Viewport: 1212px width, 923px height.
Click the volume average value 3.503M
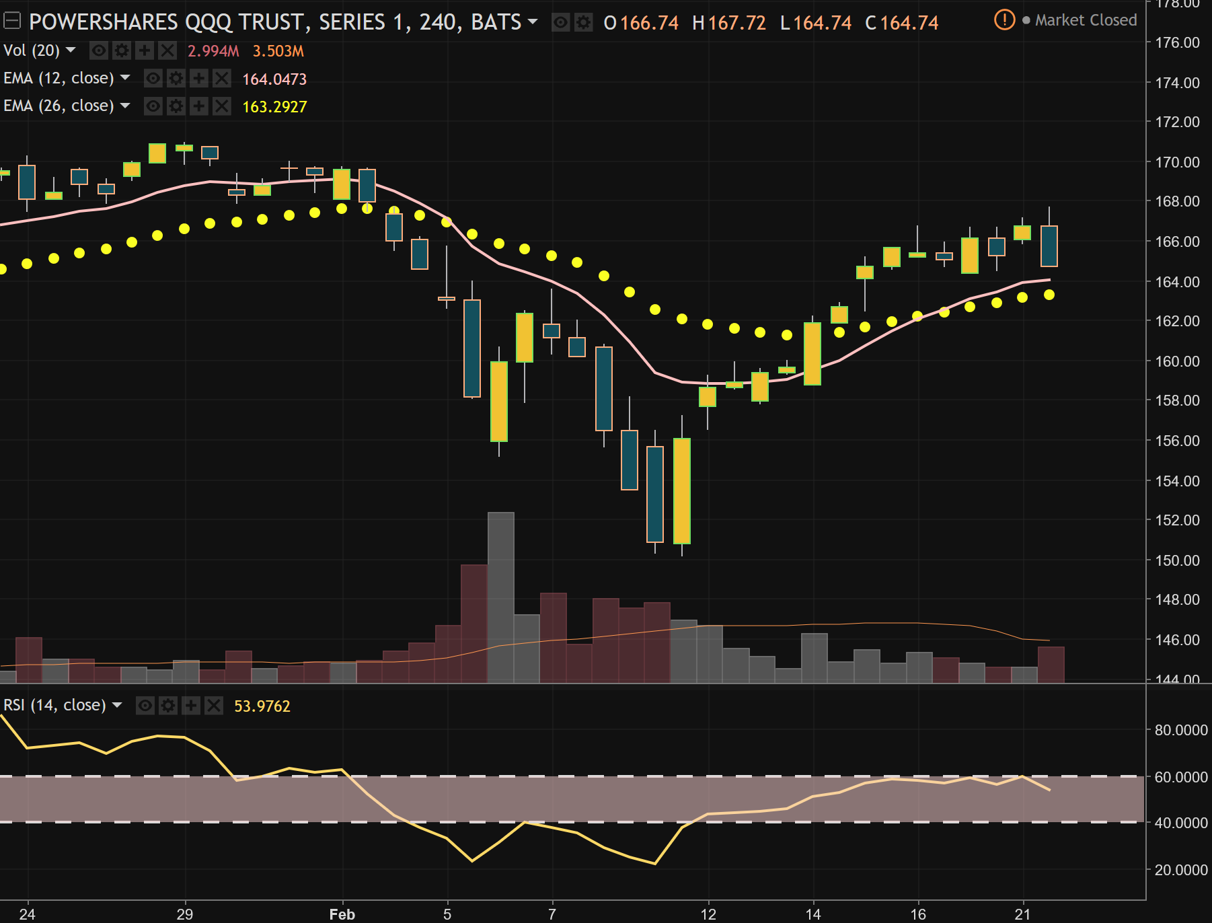(278, 51)
